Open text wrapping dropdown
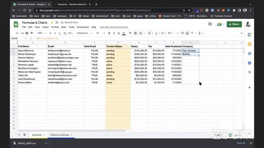This screenshot has height=148, width=264. tap(164, 33)
